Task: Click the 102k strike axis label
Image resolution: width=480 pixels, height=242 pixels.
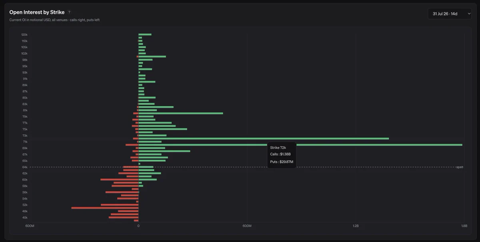Action: coord(24,54)
